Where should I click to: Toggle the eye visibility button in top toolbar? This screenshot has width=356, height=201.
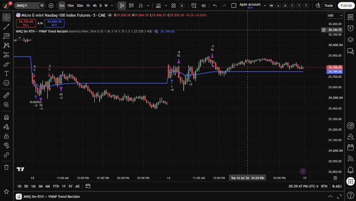tap(271, 6)
